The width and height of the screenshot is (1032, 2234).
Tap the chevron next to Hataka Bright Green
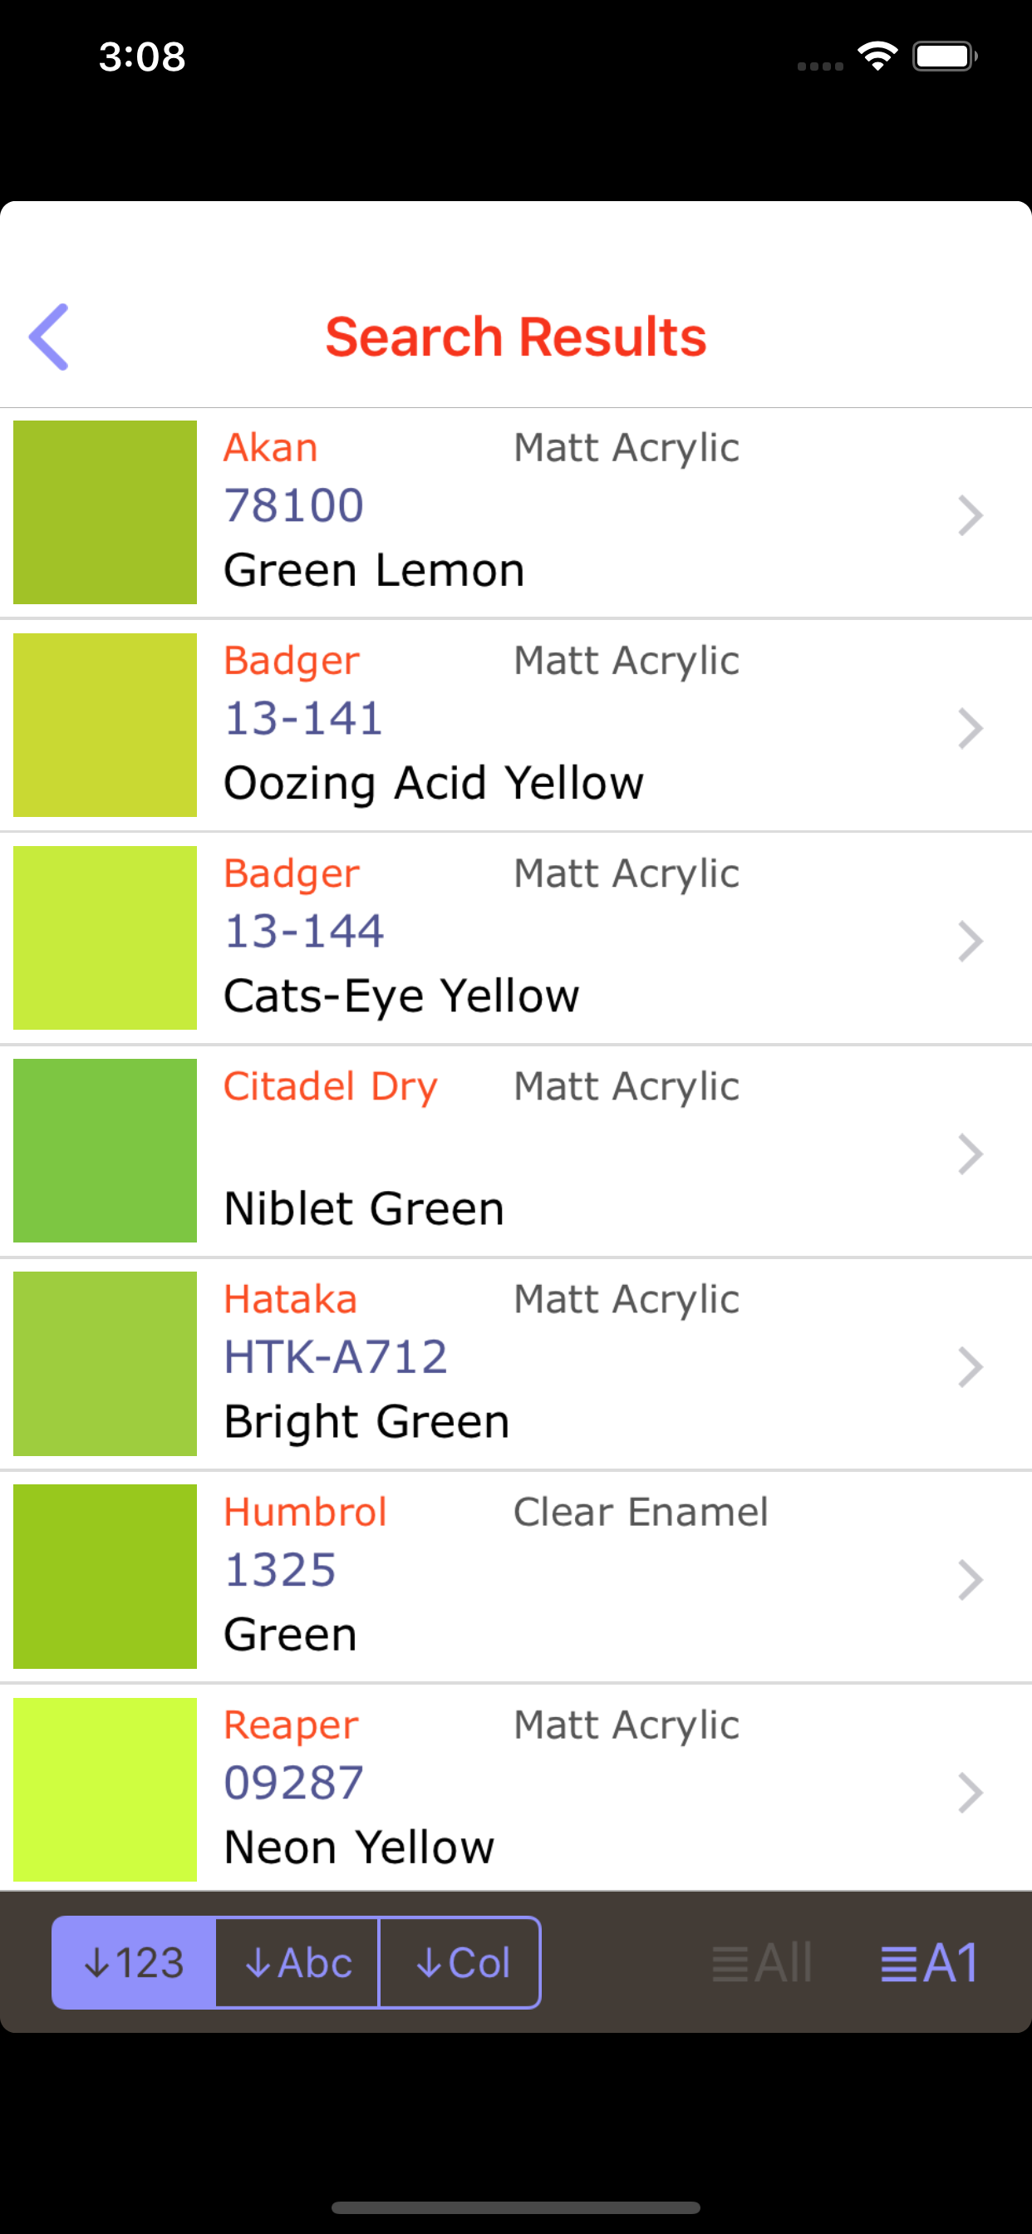971,1367
